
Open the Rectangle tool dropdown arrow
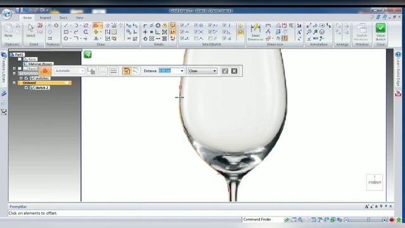point(71,32)
